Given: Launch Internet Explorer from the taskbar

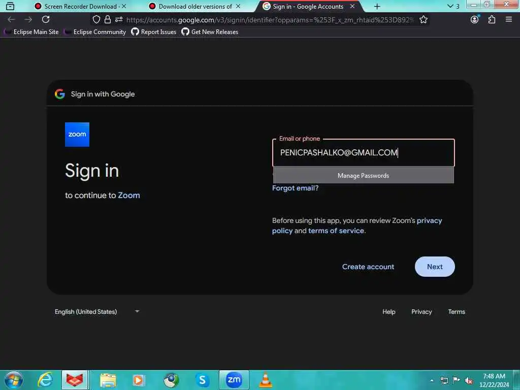Looking at the screenshot, I should (x=45, y=380).
